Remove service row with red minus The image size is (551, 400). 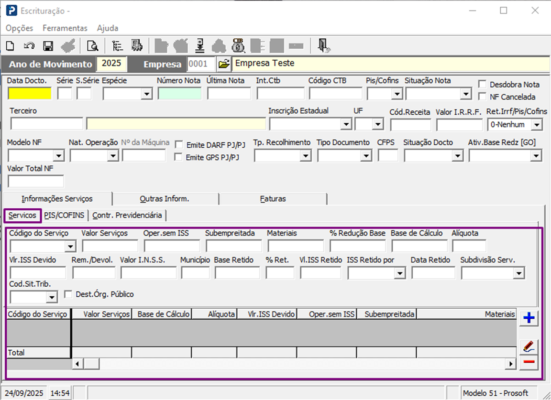(529, 362)
